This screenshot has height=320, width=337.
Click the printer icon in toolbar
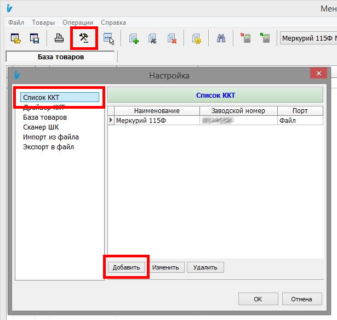pyautogui.click(x=59, y=38)
